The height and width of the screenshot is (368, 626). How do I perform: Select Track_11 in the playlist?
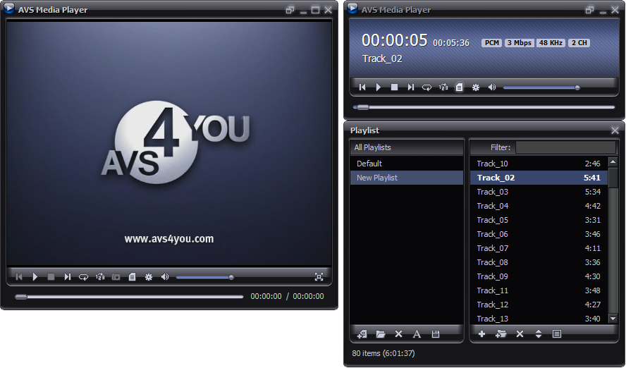click(x=539, y=290)
